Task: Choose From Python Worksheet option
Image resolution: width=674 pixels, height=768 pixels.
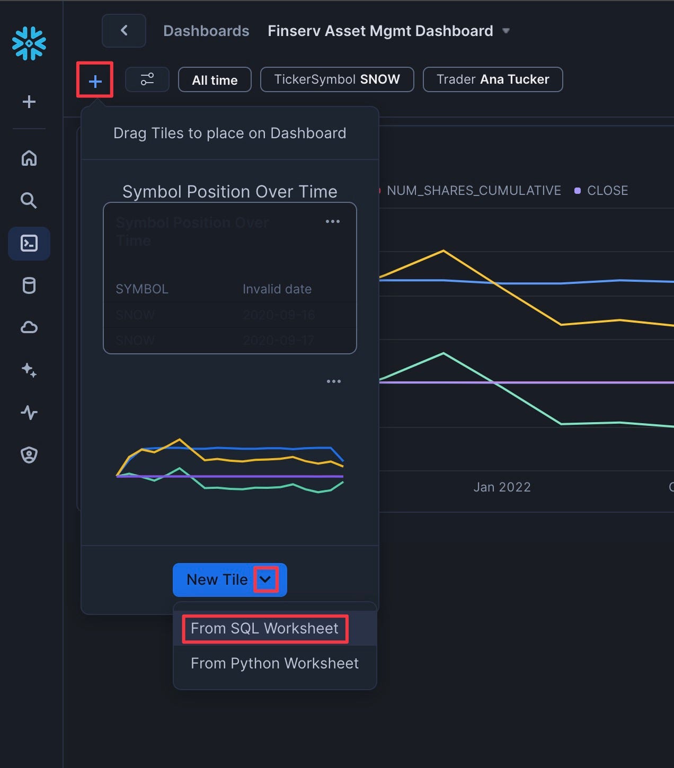Action: point(274,664)
